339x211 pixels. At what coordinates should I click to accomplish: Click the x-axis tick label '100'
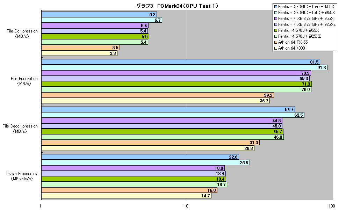click(332, 206)
